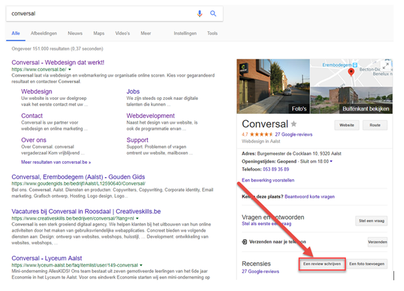
Task: Open the Jobs sitelink
Action: (133, 91)
